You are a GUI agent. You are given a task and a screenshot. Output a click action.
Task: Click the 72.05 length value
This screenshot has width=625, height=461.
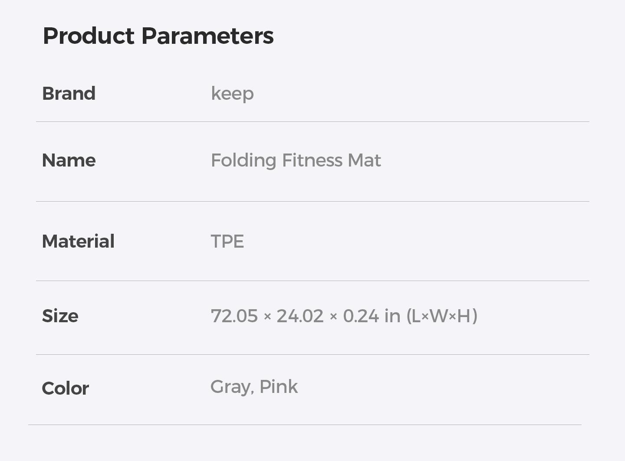click(234, 316)
